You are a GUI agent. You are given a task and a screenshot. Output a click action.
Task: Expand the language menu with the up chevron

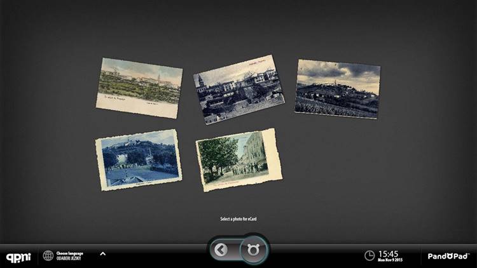102,254
